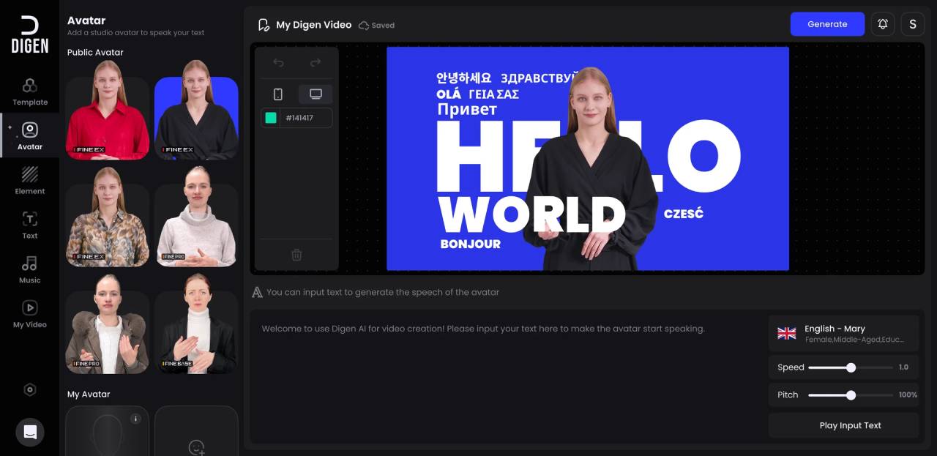Select the red-shirt public avatar thumbnail
The height and width of the screenshot is (456, 937).
(x=107, y=113)
